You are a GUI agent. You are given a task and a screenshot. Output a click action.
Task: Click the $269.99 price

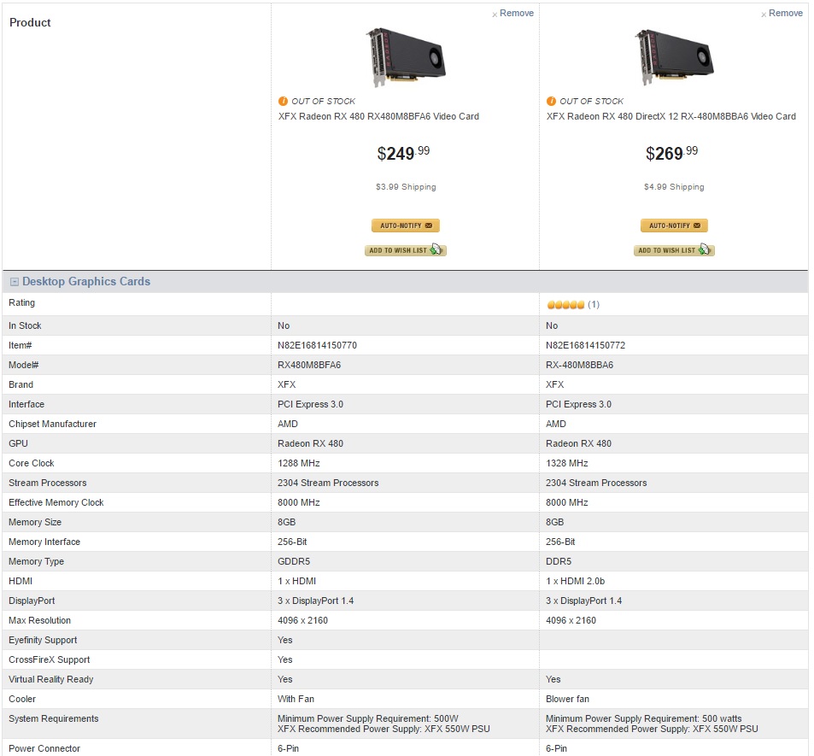tap(671, 154)
